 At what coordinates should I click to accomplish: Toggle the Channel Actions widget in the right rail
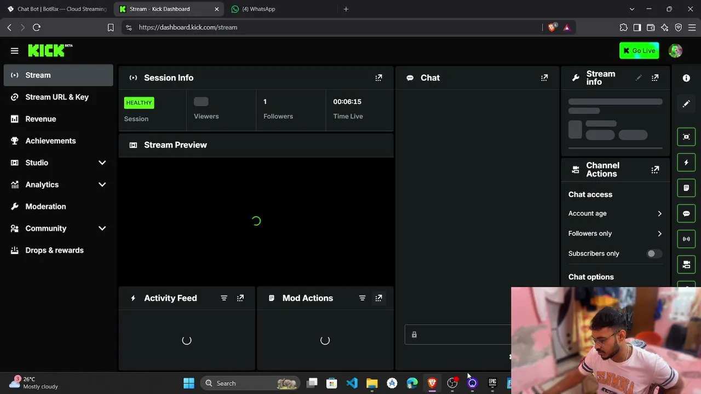tap(686, 265)
